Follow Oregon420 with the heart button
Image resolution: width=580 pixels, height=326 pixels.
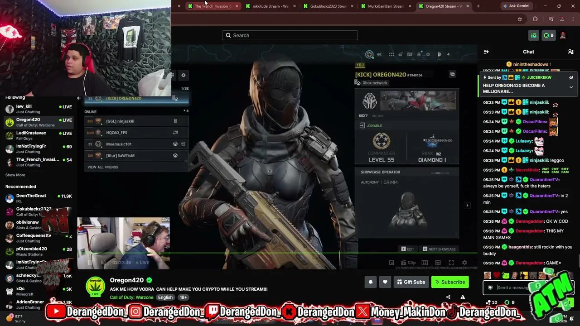point(385,282)
